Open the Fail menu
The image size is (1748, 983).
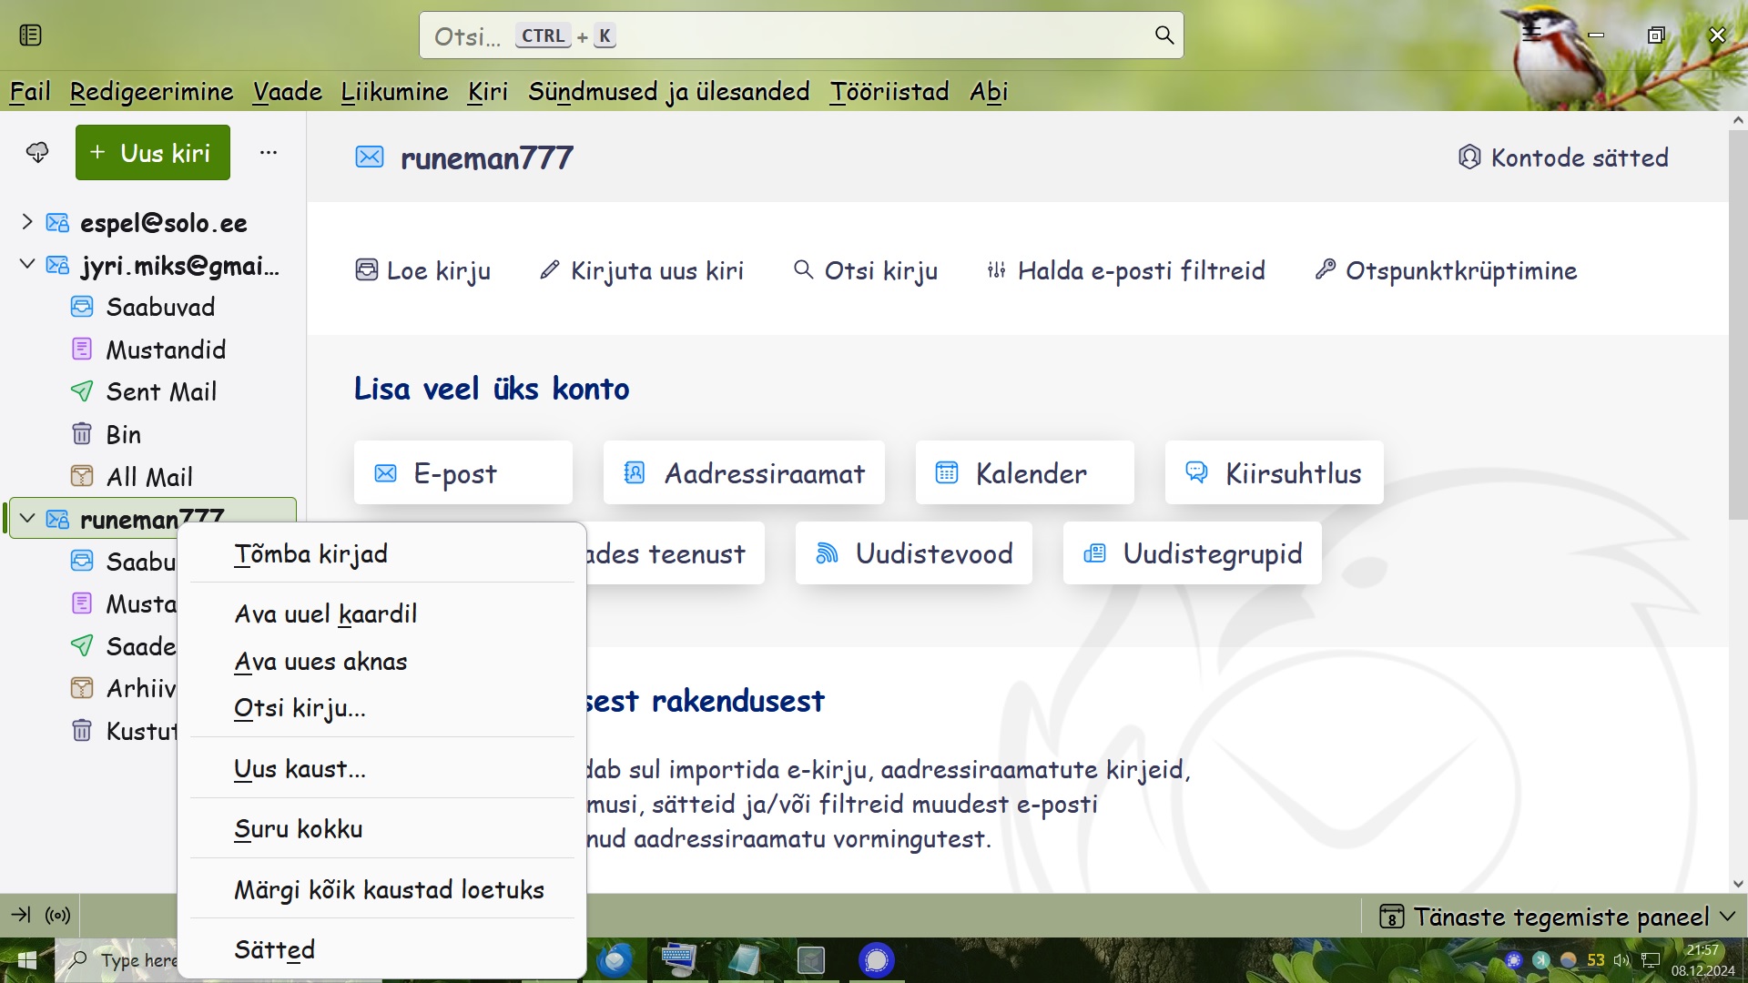tap(30, 91)
